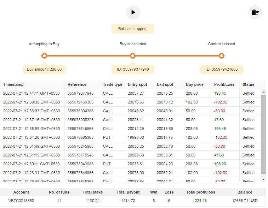The width and height of the screenshot is (268, 208).
Task: Click account number VRTC3218853
Action: [21, 201]
